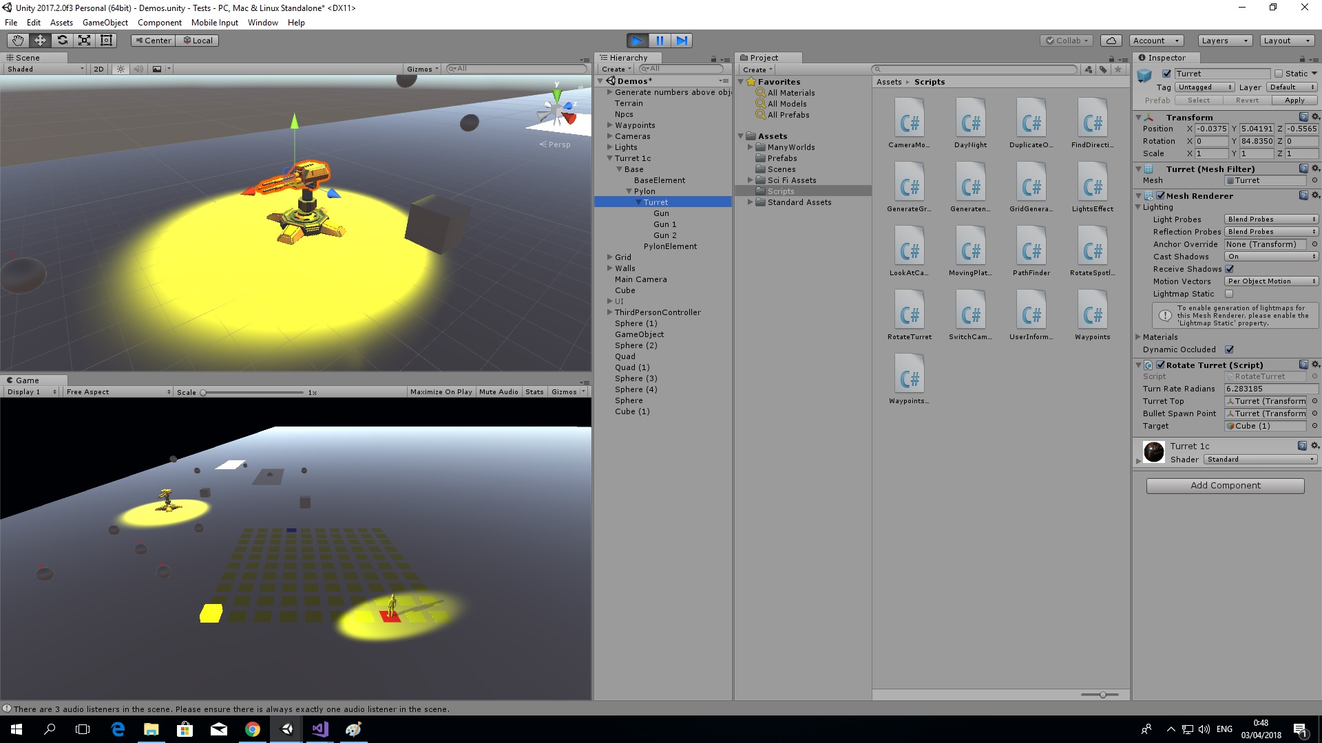Click search by type icon in Project
The height and width of the screenshot is (743, 1322).
point(1088,69)
